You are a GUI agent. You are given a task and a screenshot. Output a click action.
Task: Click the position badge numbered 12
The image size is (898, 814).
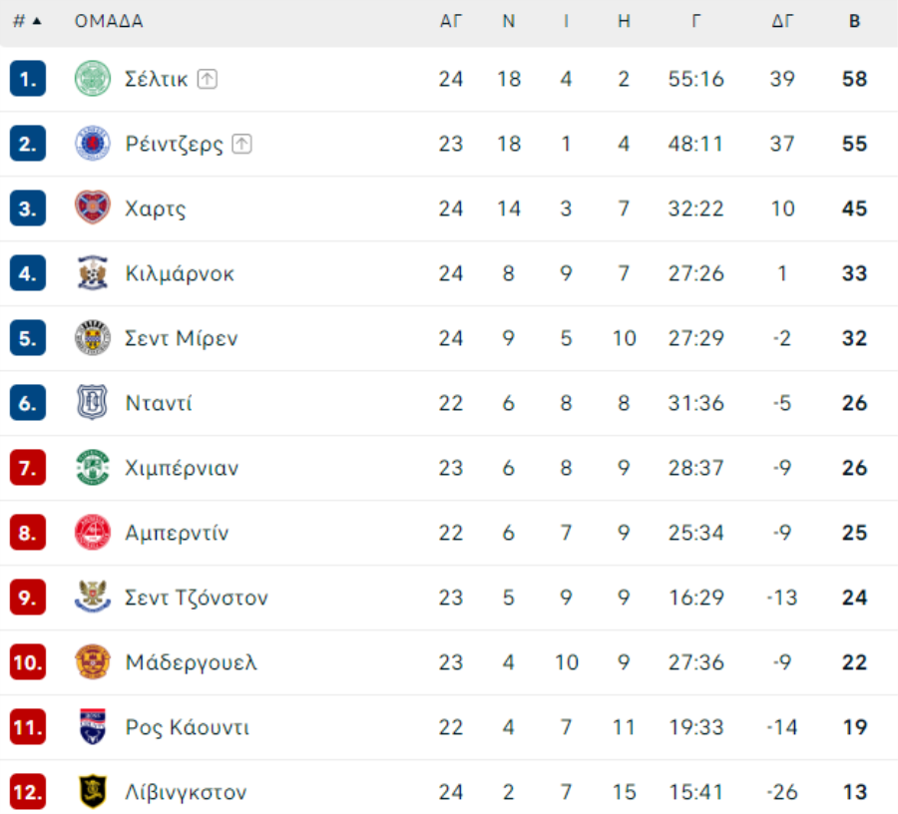click(28, 792)
